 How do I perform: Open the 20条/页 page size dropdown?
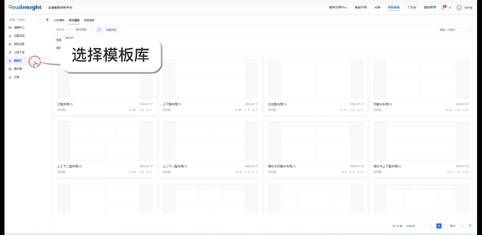(x=416, y=226)
